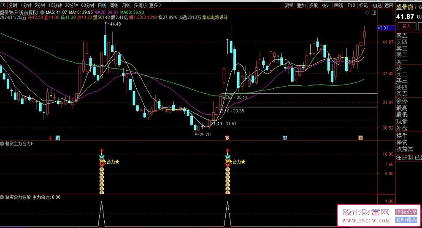The width and height of the screenshot is (422, 228).
Task: Click the 财 marker on timeline
Action: click(285, 138)
